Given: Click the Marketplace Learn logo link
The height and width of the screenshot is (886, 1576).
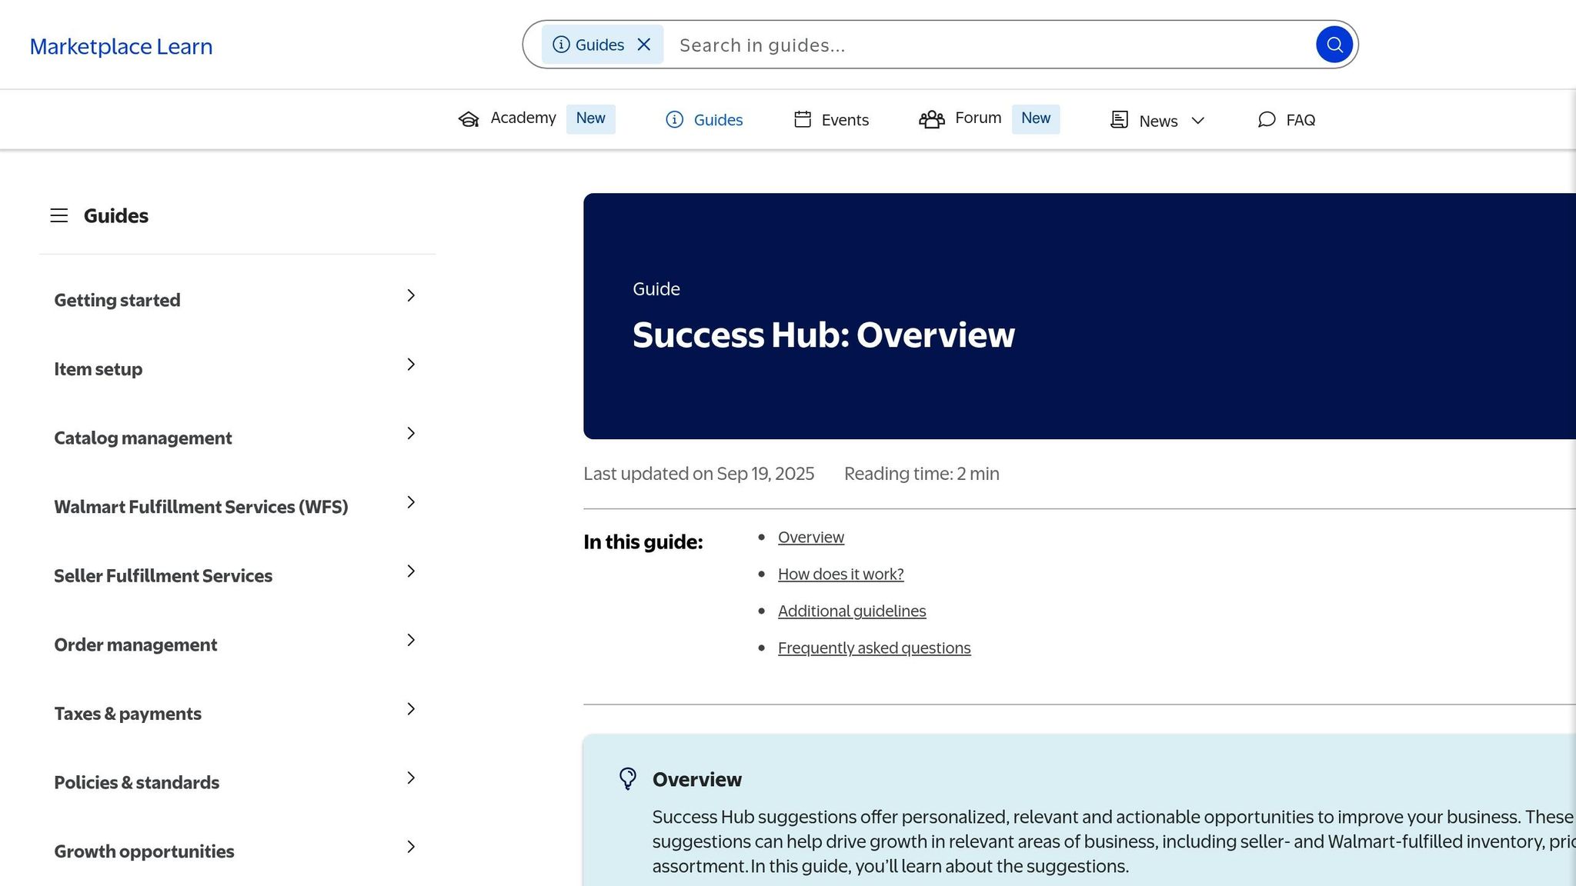Looking at the screenshot, I should click(x=121, y=46).
